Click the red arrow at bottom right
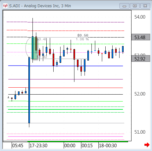 click(147, 145)
